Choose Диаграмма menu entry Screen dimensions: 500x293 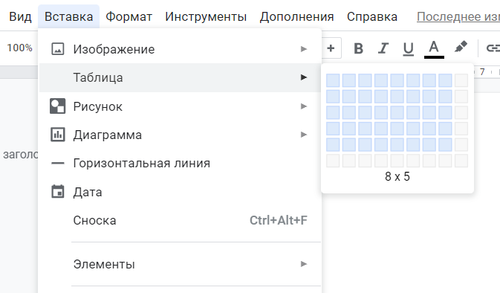[x=180, y=135]
